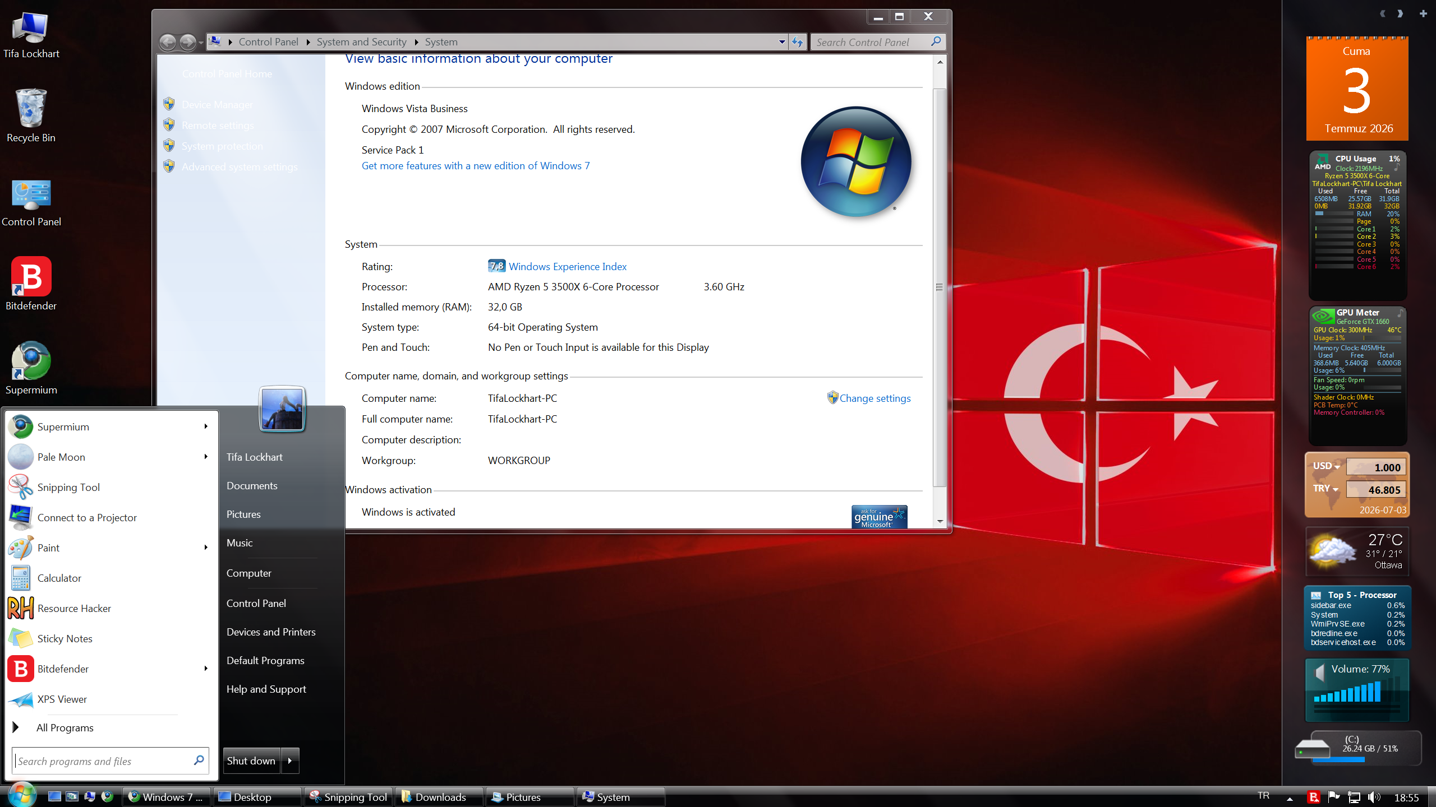The width and height of the screenshot is (1436, 807).
Task: Click the volume speaker tray icon
Action: point(1374,797)
